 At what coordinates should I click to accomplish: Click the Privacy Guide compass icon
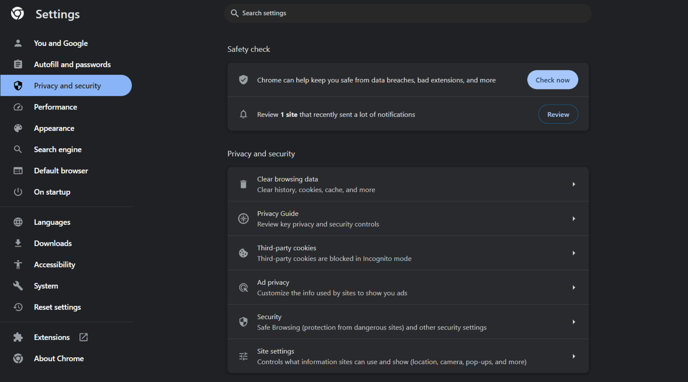244,219
